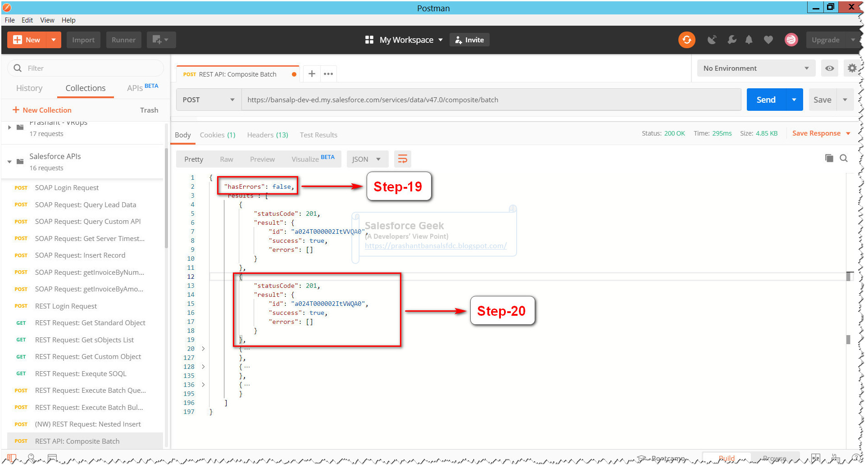Click the sync status icon
Viewport: 868px width, 468px height.
[x=686, y=40]
